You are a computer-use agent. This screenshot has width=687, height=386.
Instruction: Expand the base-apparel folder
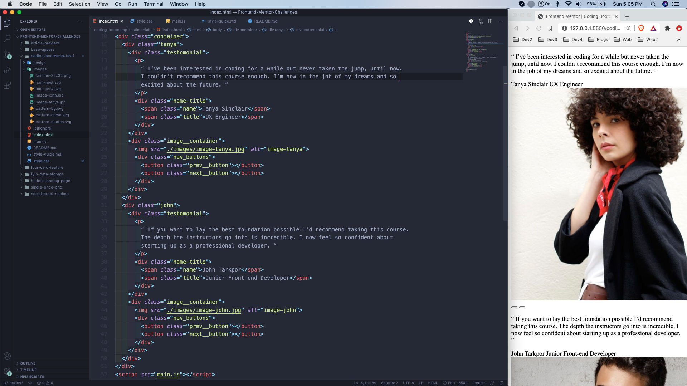52,49
